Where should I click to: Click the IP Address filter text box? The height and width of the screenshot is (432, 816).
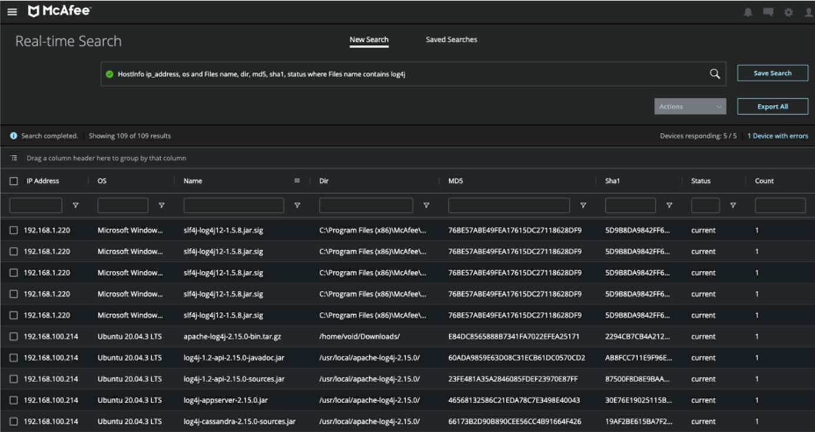(x=36, y=205)
